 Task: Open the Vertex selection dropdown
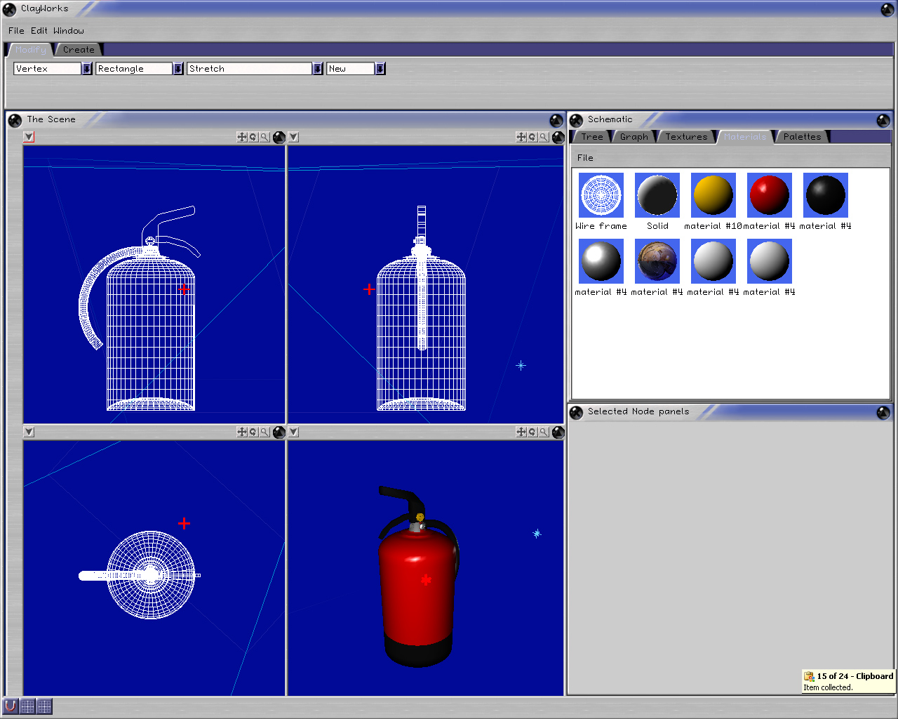point(87,69)
